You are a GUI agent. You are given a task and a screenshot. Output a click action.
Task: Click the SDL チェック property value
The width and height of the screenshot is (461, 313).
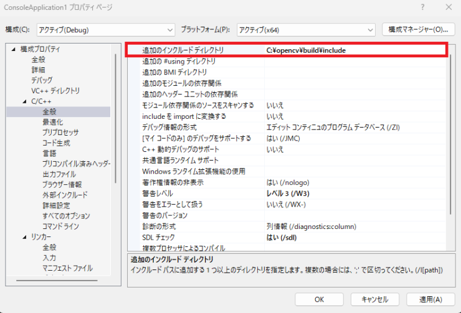click(354, 237)
